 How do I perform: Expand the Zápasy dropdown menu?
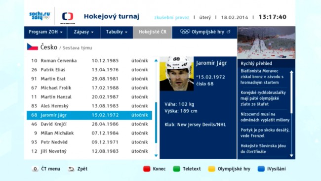pyautogui.click(x=83, y=32)
